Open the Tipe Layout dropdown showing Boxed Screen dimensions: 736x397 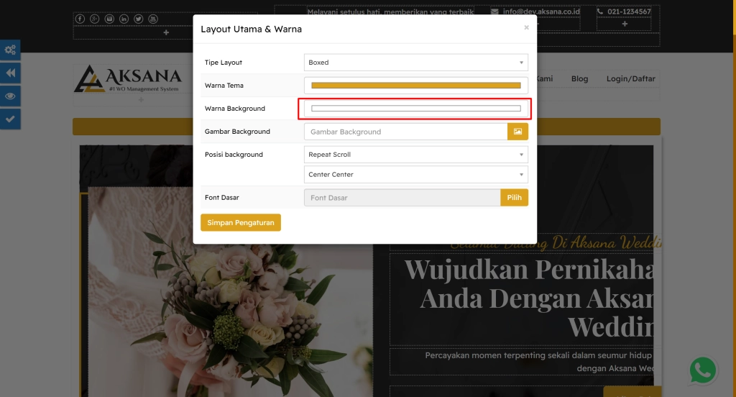[416, 63]
